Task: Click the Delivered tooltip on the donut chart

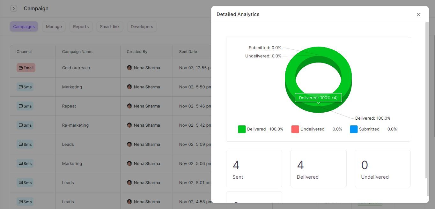Action: tap(318, 98)
